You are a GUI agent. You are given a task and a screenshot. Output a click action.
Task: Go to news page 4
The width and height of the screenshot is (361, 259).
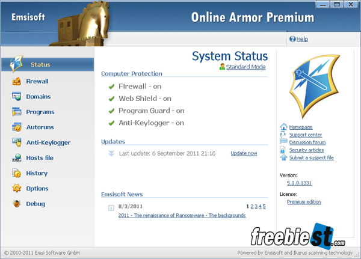[260, 206]
